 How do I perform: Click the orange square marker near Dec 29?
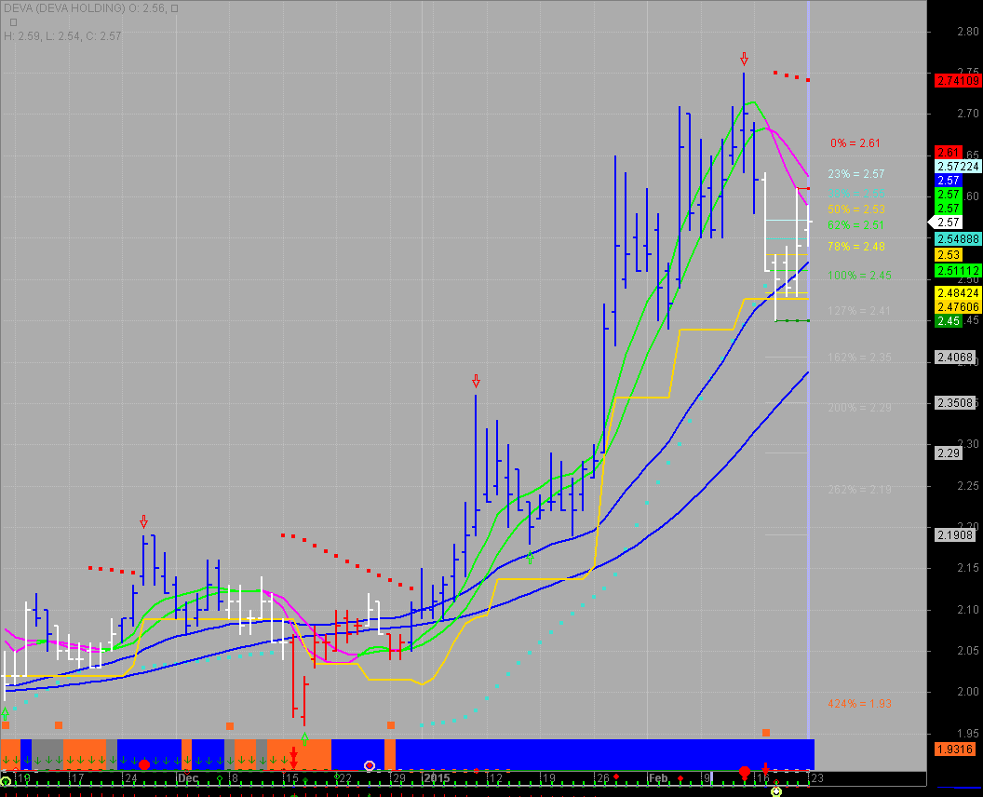pyautogui.click(x=391, y=724)
